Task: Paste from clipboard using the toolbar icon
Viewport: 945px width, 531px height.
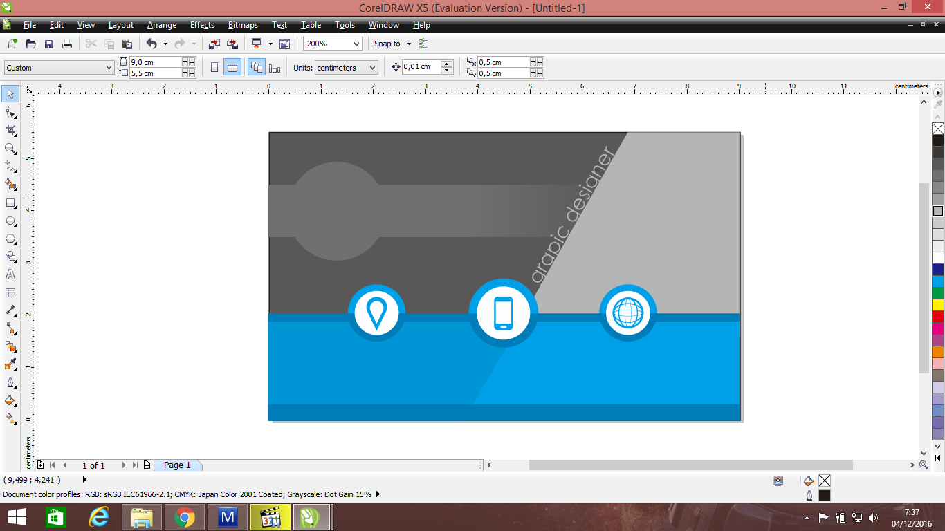Action: [x=127, y=44]
